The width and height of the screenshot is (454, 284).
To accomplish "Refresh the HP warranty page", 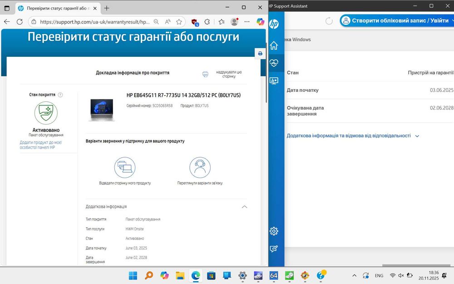I will [x=20, y=22].
